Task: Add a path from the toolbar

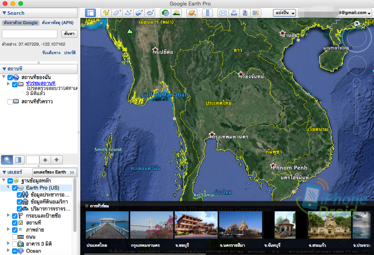Action: 128,13
